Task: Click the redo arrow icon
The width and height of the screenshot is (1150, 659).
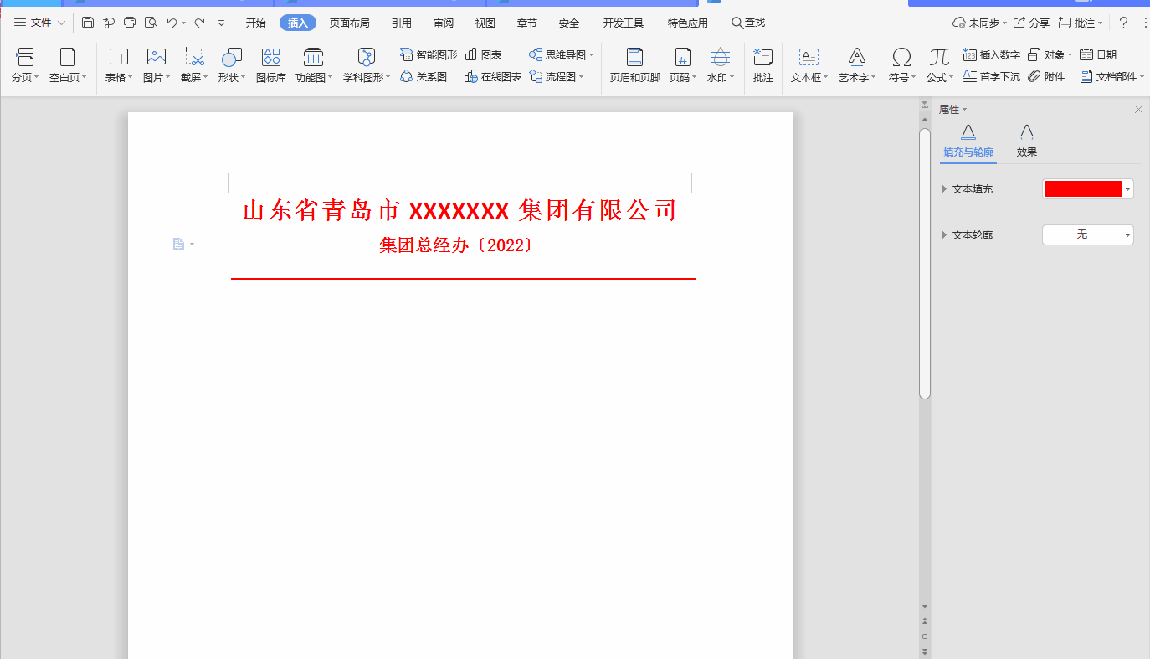Action: coord(199,23)
